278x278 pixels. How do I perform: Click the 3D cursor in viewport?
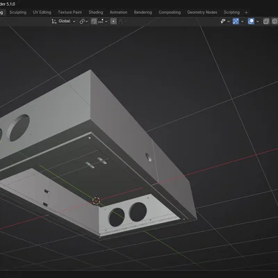[96, 201]
